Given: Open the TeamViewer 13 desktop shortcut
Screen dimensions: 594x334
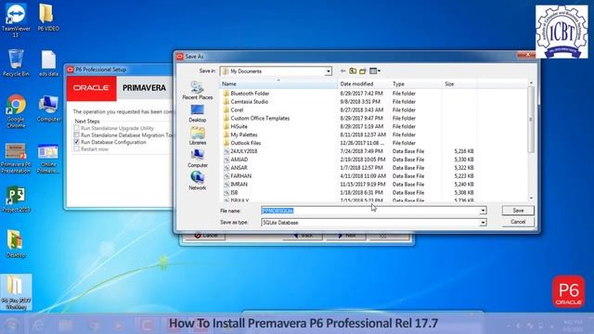Looking at the screenshot, I should (x=16, y=20).
